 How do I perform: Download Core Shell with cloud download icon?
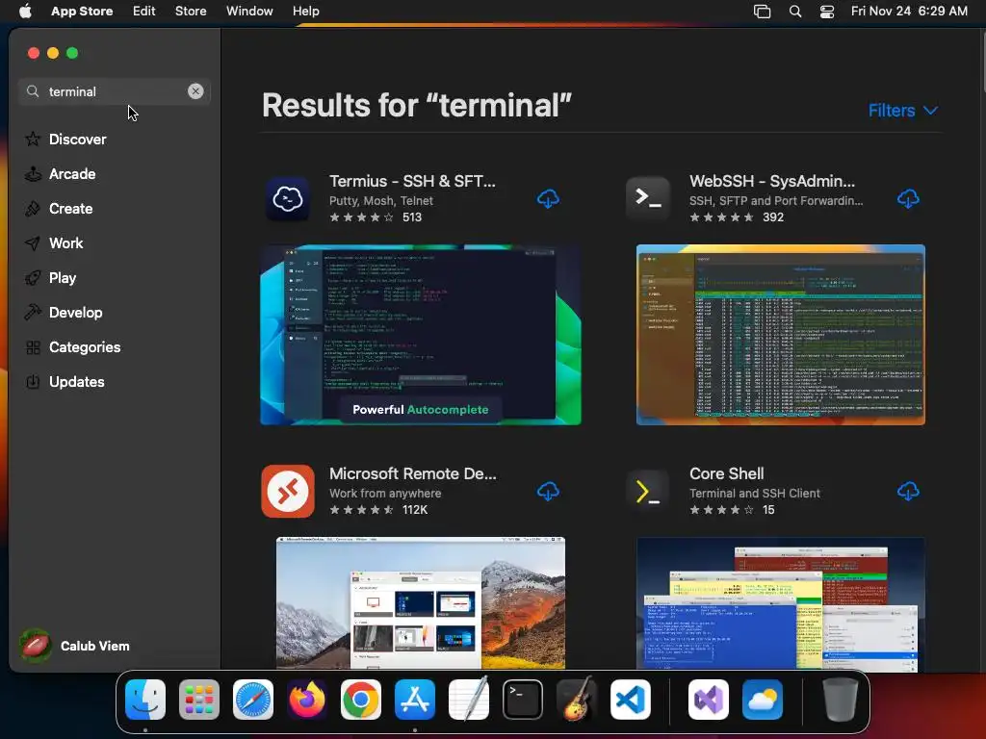click(x=908, y=492)
